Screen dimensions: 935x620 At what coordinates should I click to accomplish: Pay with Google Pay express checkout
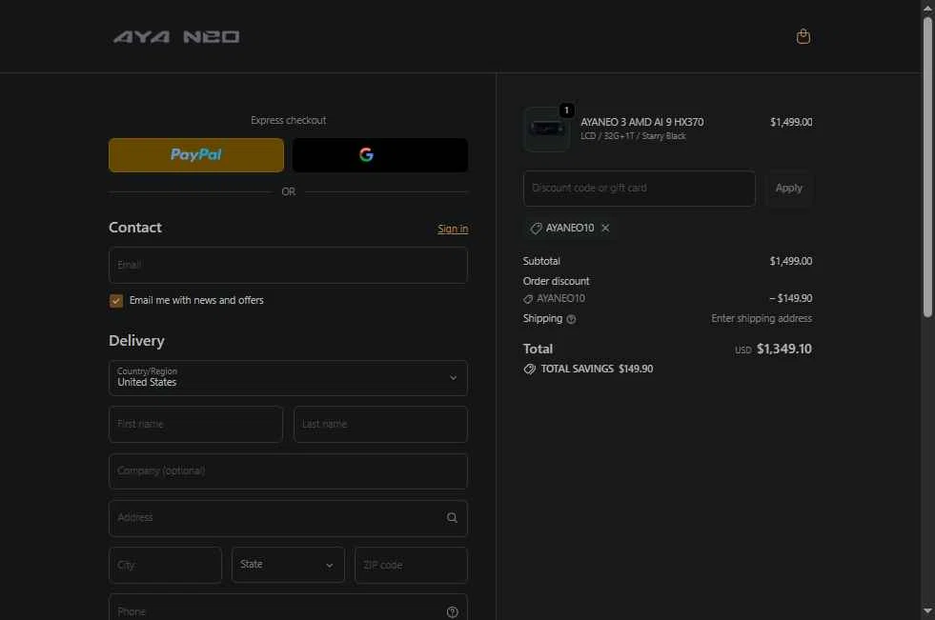(380, 155)
